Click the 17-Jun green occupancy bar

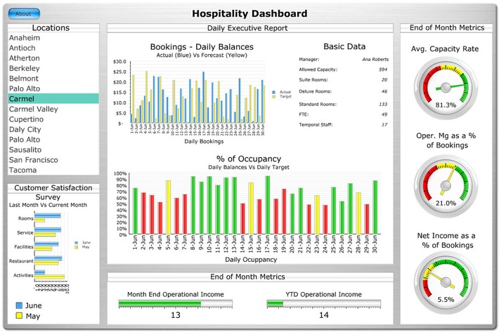click(x=268, y=205)
